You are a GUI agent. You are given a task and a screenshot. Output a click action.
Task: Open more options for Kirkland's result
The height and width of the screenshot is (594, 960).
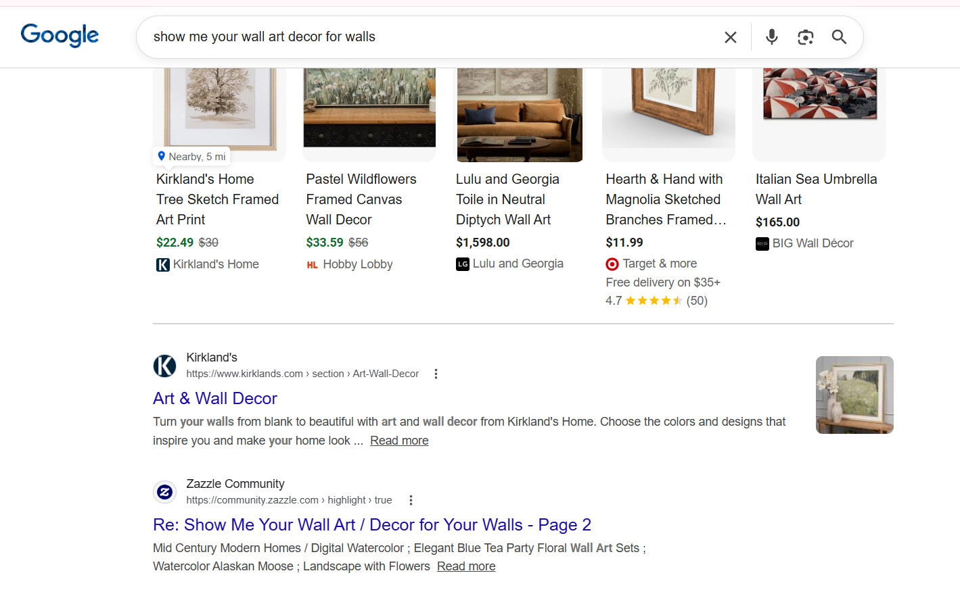pos(436,374)
